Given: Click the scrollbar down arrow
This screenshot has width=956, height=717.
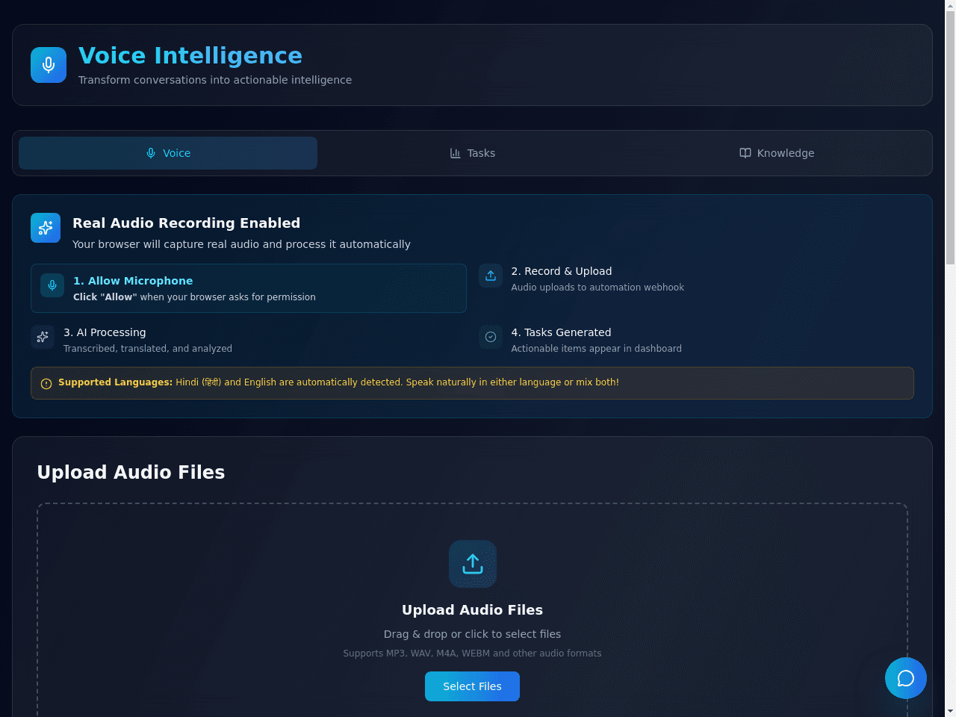Looking at the screenshot, I should [x=950, y=711].
